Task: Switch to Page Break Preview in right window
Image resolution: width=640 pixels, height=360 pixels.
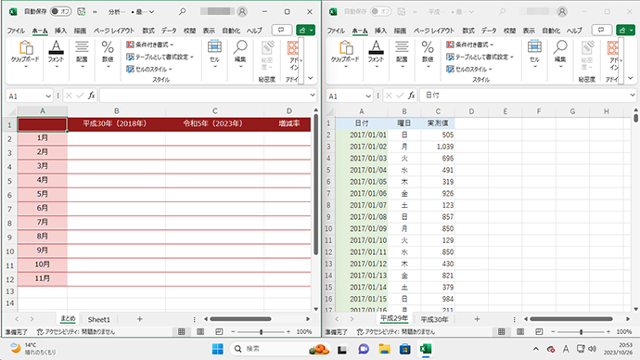Action: [539, 331]
